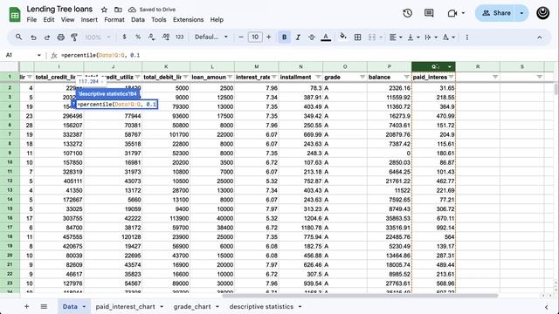The height and width of the screenshot is (314, 559).
Task: Open the text color picker
Action: [326, 37]
